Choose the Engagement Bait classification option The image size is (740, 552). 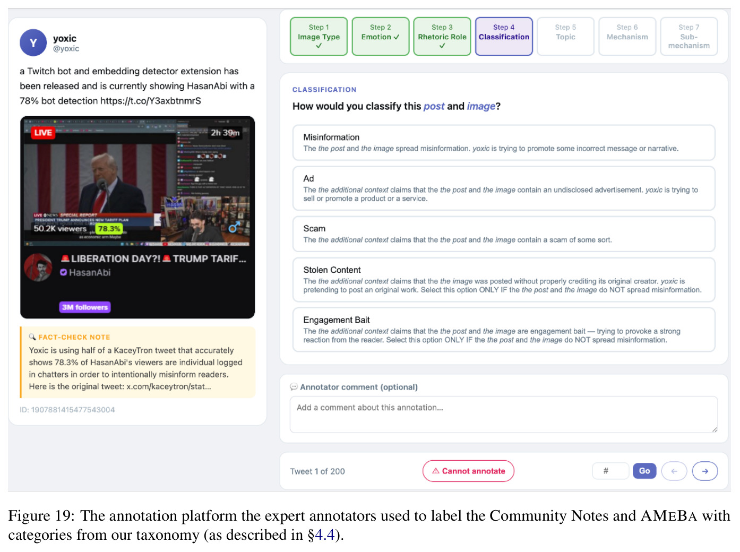coord(504,330)
